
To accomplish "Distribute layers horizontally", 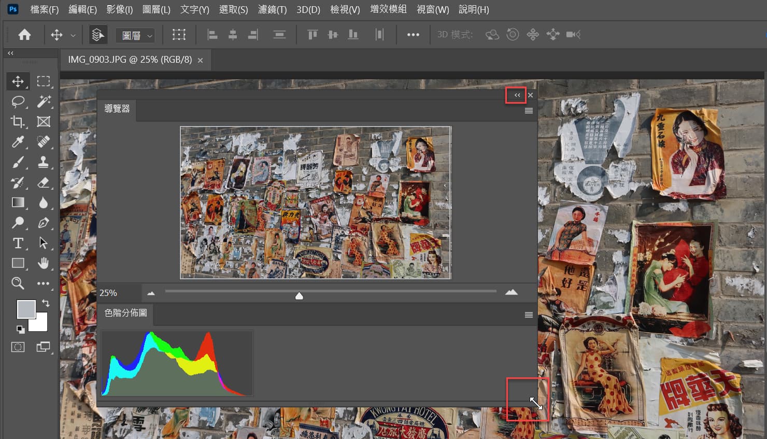I will click(379, 35).
